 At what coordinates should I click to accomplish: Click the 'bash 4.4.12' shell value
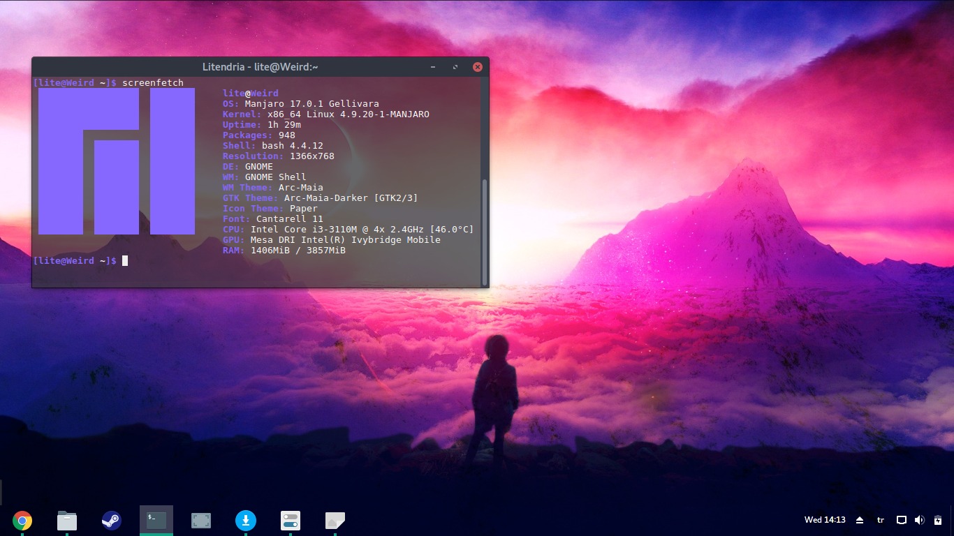click(x=293, y=146)
